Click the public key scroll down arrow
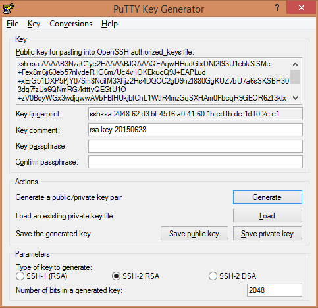This screenshot has width=318, height=308. (x=295, y=98)
